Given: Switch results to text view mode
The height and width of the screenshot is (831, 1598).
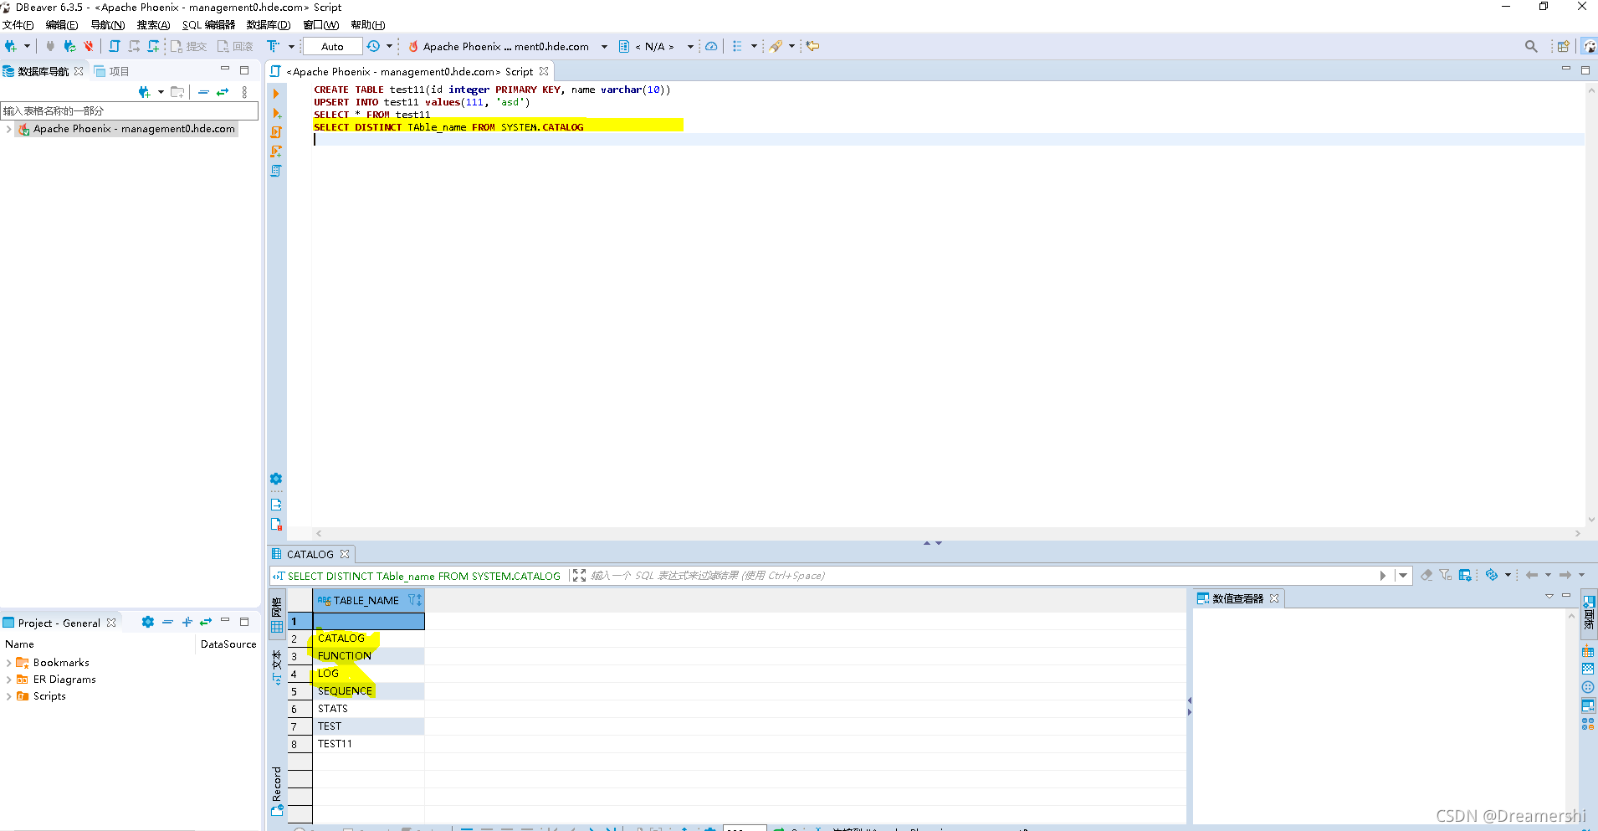Looking at the screenshot, I should pyautogui.click(x=277, y=667).
